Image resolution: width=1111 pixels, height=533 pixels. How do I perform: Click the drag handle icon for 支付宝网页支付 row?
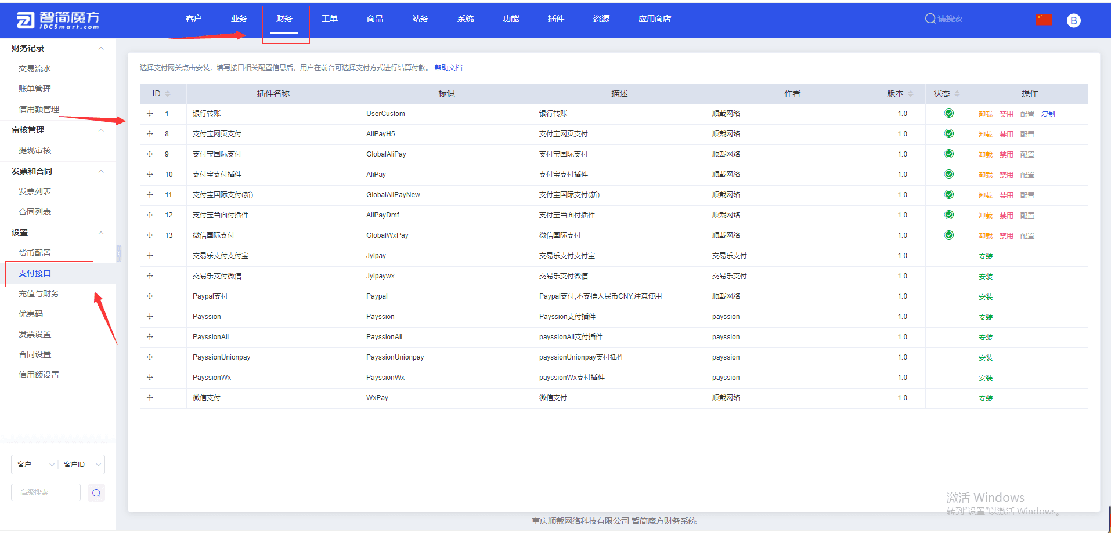150,134
